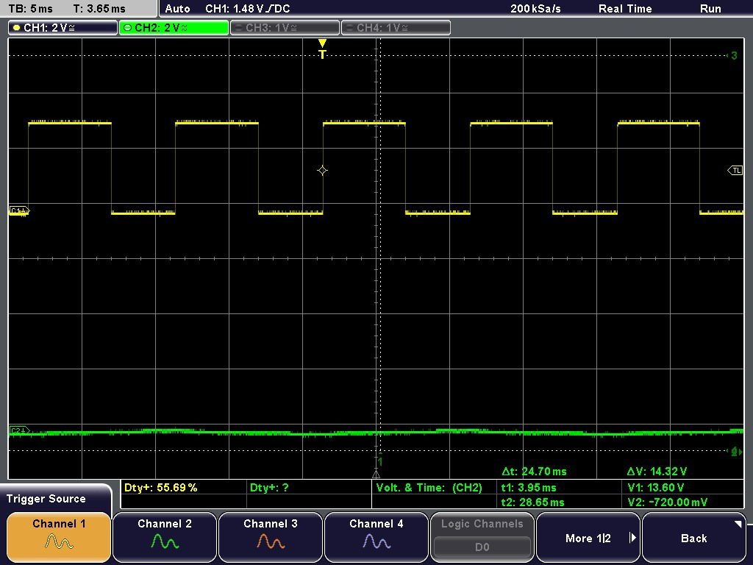Image resolution: width=753 pixels, height=565 pixels.
Task: Open the CH2 vertical scale setting
Action: [x=172, y=27]
